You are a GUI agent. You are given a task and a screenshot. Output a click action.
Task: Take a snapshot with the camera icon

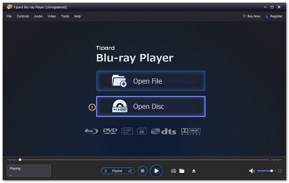click(173, 171)
